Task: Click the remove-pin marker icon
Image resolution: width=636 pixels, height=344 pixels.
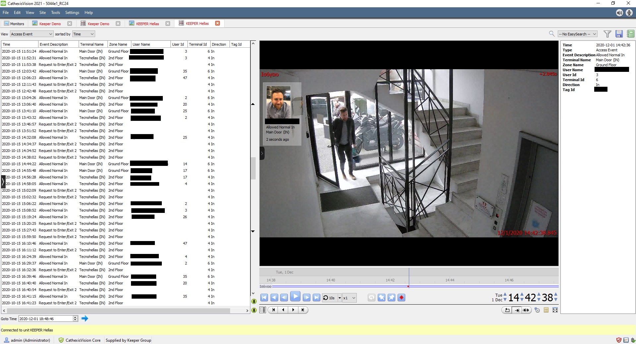Action: click(382, 298)
